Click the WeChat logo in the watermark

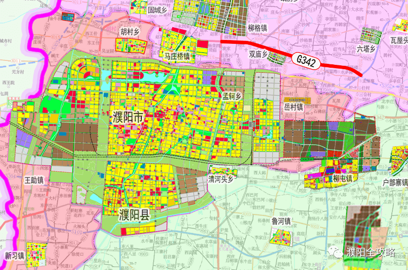tap(336, 252)
